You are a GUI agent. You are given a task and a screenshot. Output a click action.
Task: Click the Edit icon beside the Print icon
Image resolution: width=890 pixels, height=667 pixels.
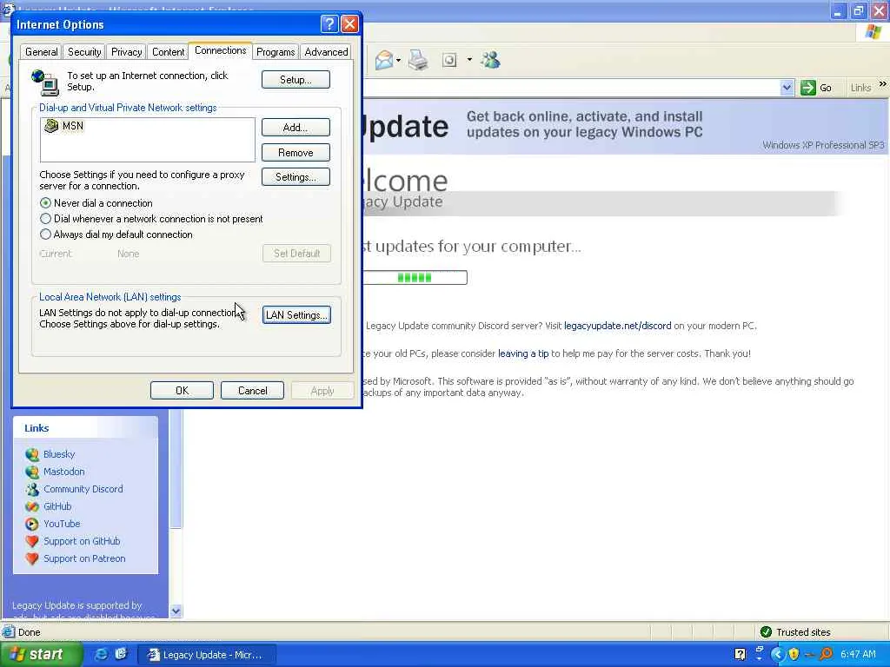point(449,60)
